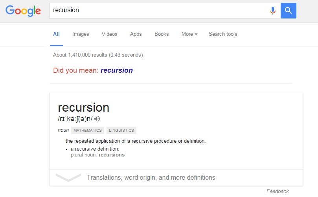The image size is (318, 197).
Task: Expand definitions with the grey chevron arrow
Action: point(68,177)
